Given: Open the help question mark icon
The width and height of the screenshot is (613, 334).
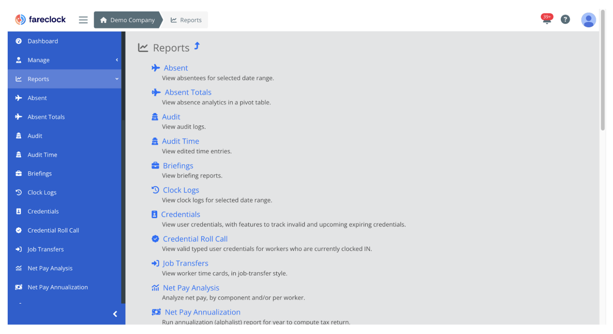Looking at the screenshot, I should click(565, 20).
